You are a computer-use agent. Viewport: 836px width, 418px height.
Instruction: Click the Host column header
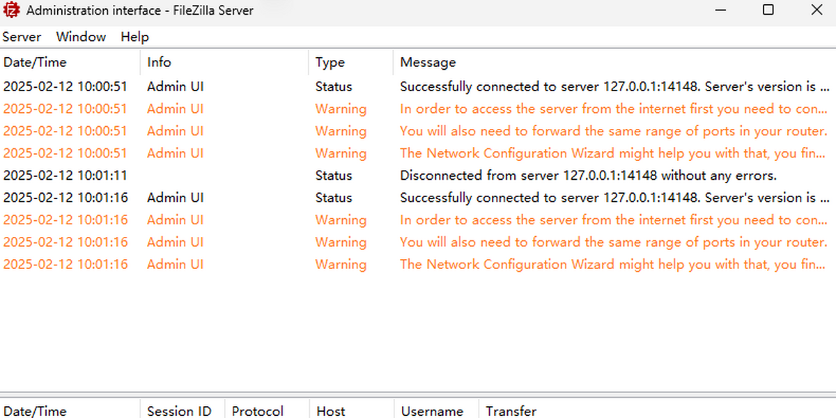[x=330, y=411]
